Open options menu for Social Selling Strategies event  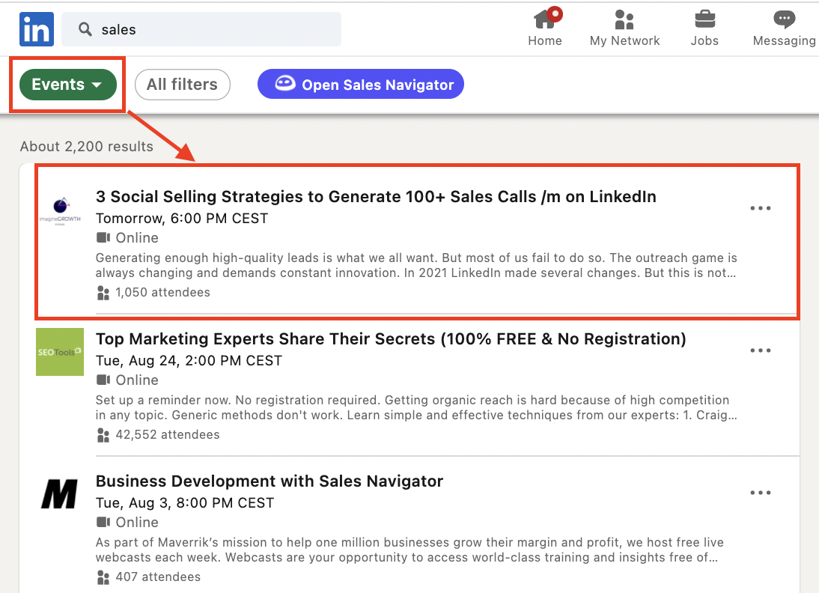coord(761,208)
